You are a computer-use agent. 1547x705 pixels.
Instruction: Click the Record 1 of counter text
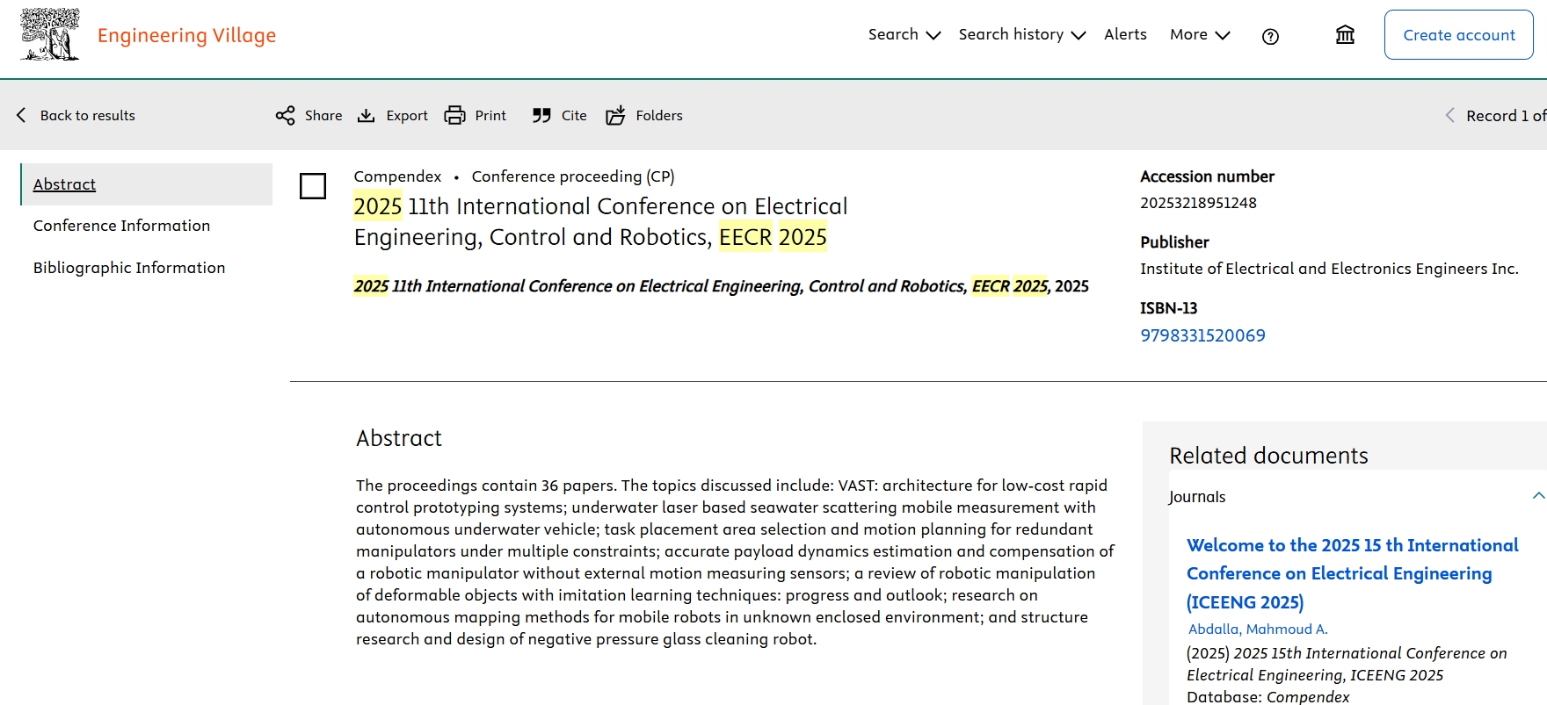1507,115
